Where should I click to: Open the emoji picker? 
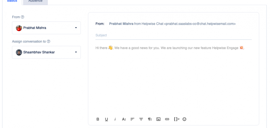(184, 119)
